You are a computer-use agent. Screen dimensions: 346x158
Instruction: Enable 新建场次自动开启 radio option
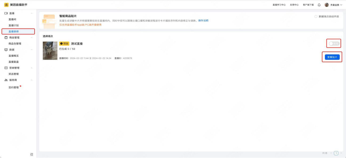click(x=316, y=16)
